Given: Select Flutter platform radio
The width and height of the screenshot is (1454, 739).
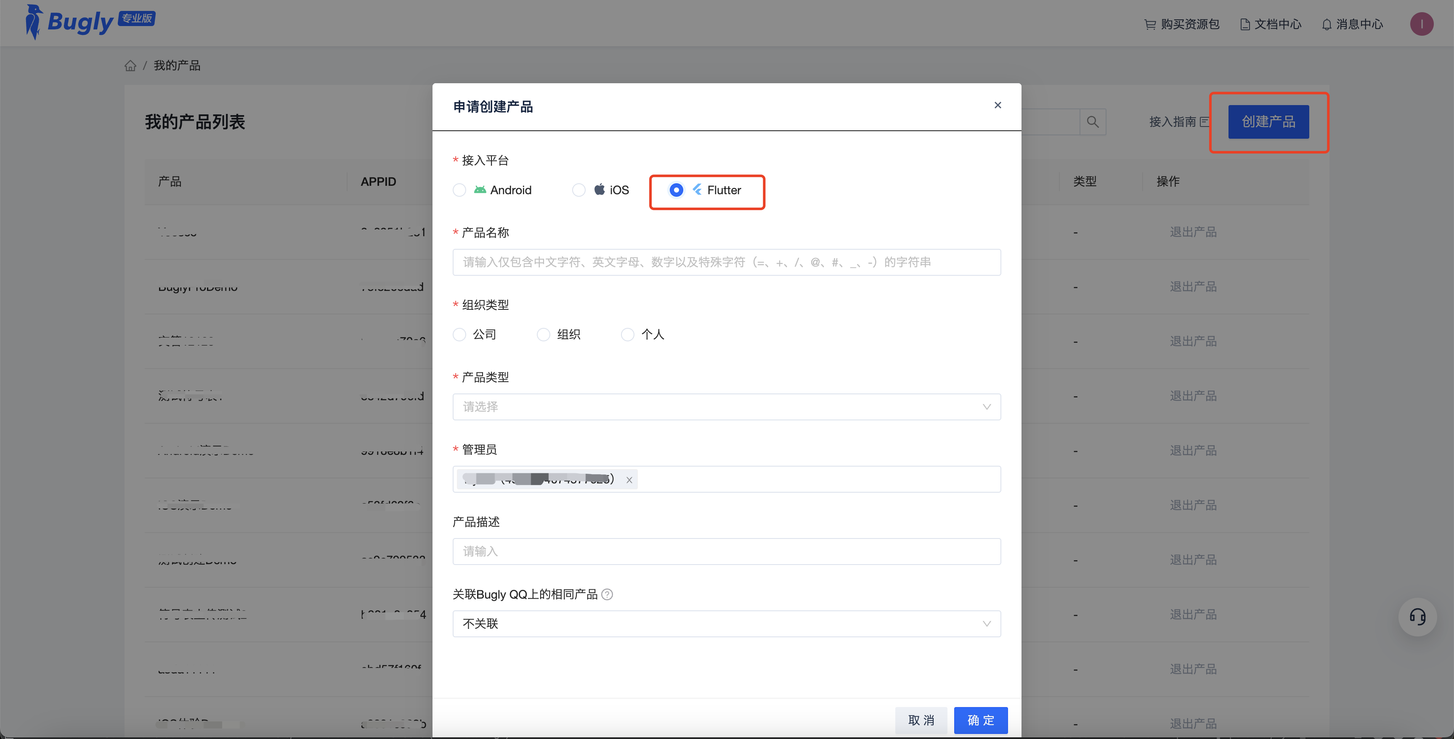Looking at the screenshot, I should (676, 190).
